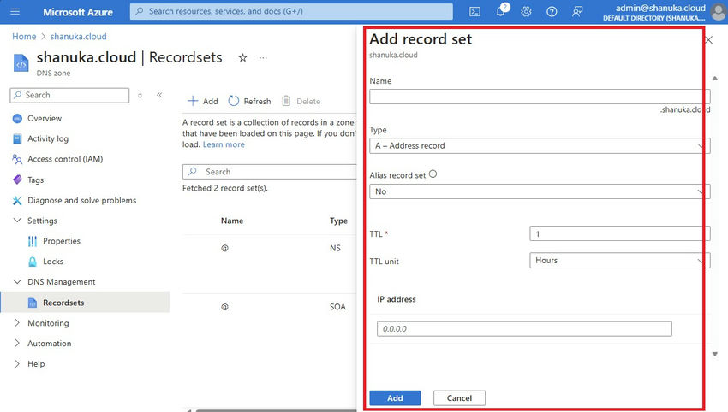Open the more options ellipsis beside title

263,58
